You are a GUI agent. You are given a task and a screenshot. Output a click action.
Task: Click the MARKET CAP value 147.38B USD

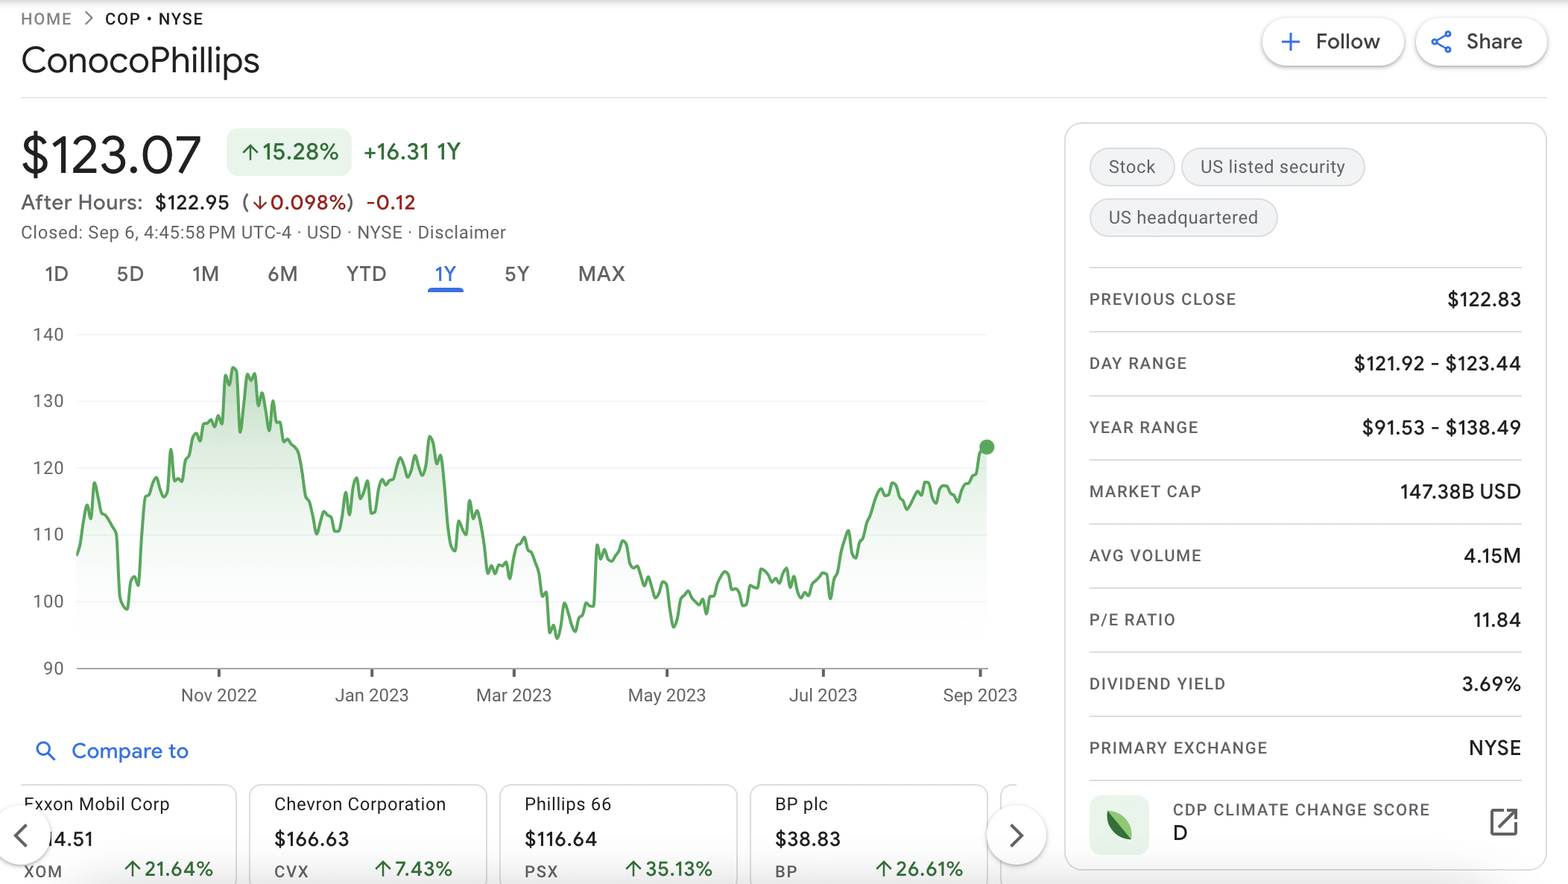(x=1460, y=492)
